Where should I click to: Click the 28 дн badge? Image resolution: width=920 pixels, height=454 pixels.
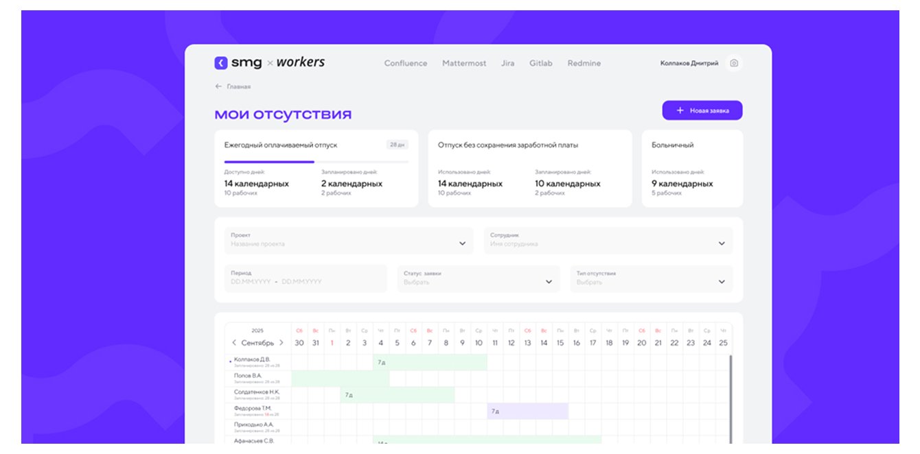(398, 145)
